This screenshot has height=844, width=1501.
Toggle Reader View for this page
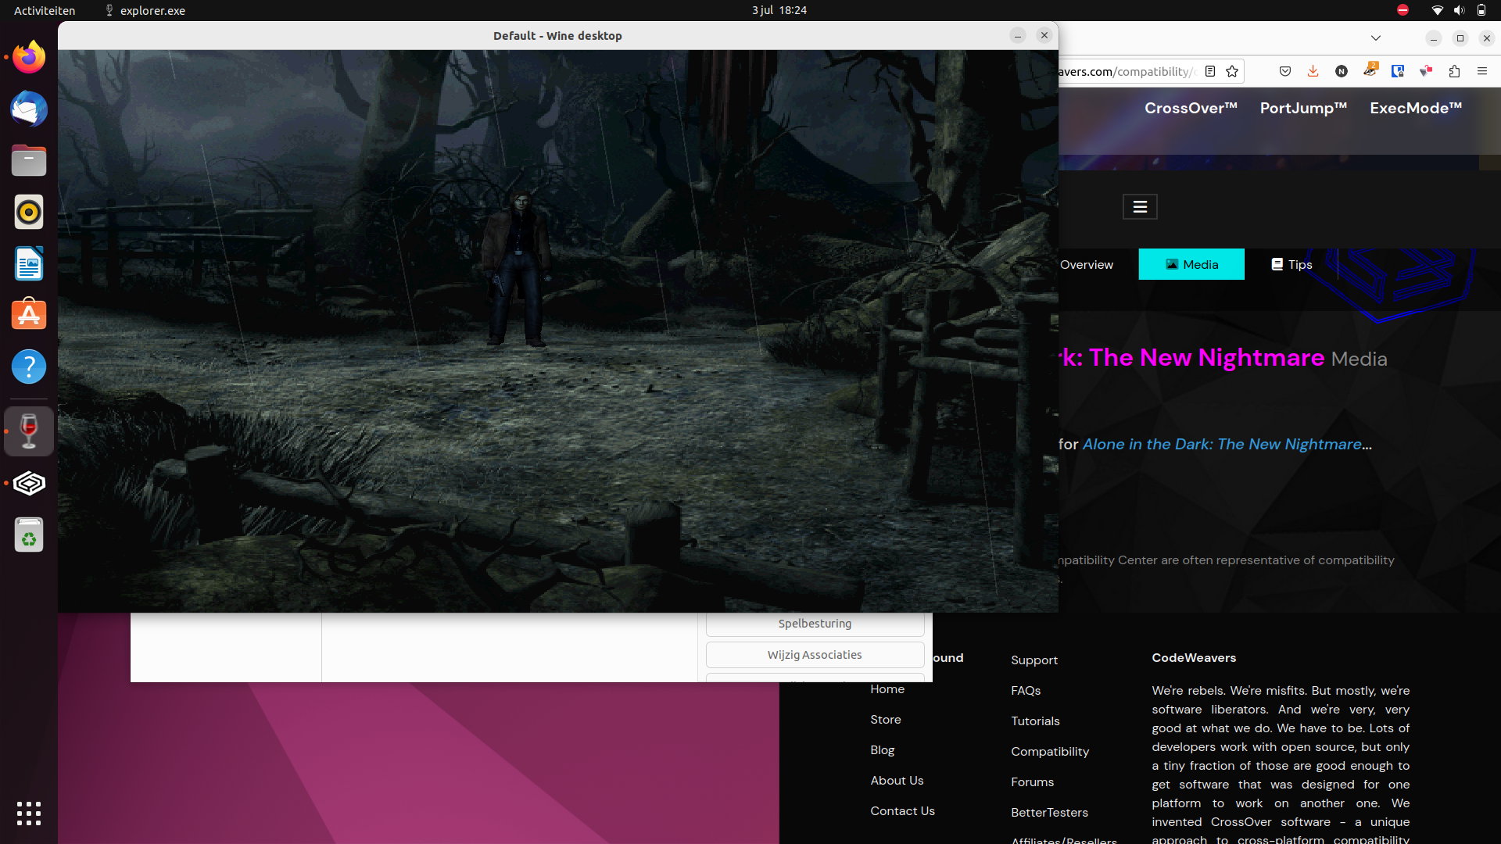1209,70
